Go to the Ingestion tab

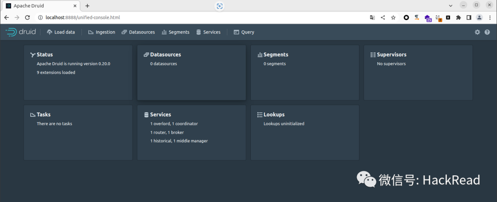pos(101,32)
